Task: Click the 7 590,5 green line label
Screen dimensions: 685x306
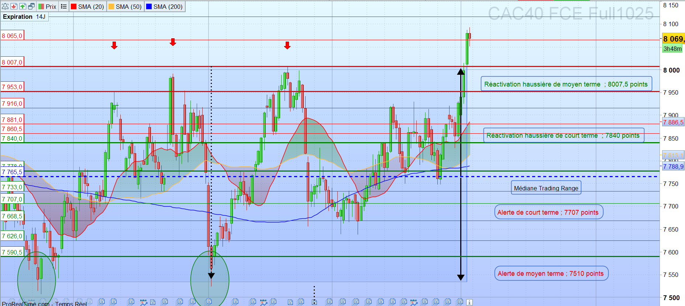Action: pos(12,252)
